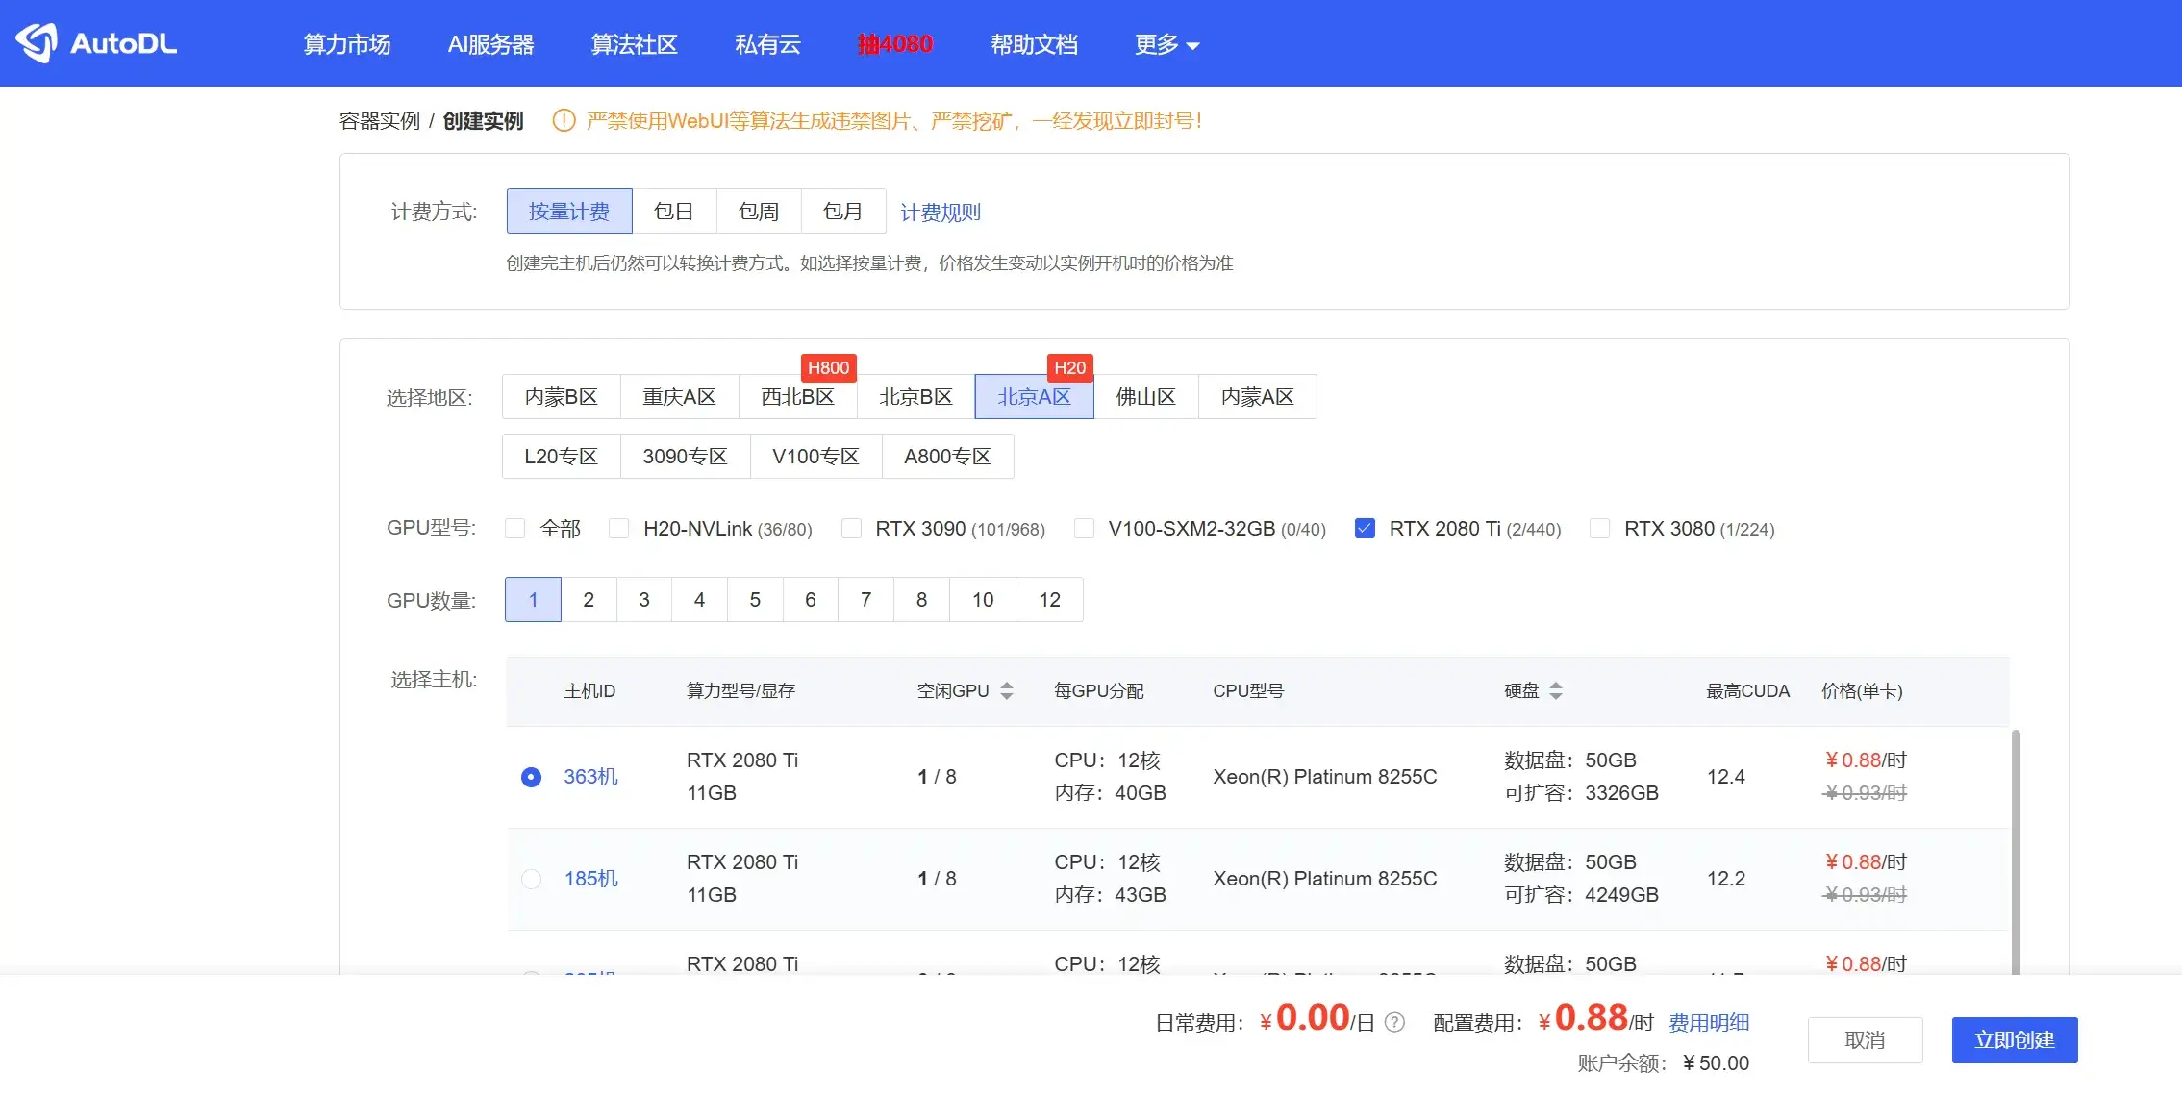The image size is (2182, 1097).
Task: Choose the 北京A区 region
Action: pos(1035,397)
